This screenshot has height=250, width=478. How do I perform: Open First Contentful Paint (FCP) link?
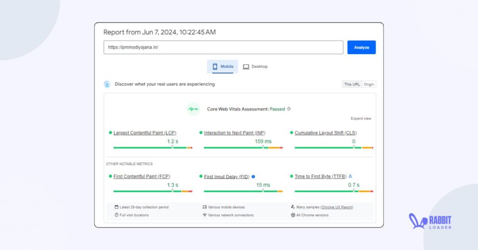point(142,177)
